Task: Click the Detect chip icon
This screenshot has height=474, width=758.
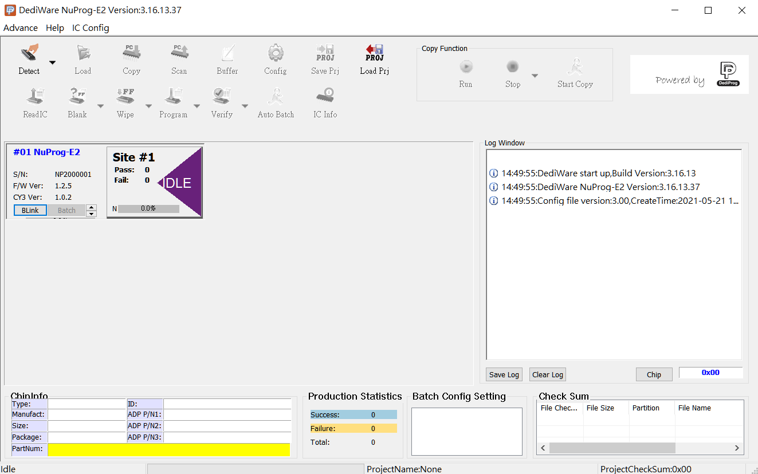Action: pyautogui.click(x=29, y=53)
